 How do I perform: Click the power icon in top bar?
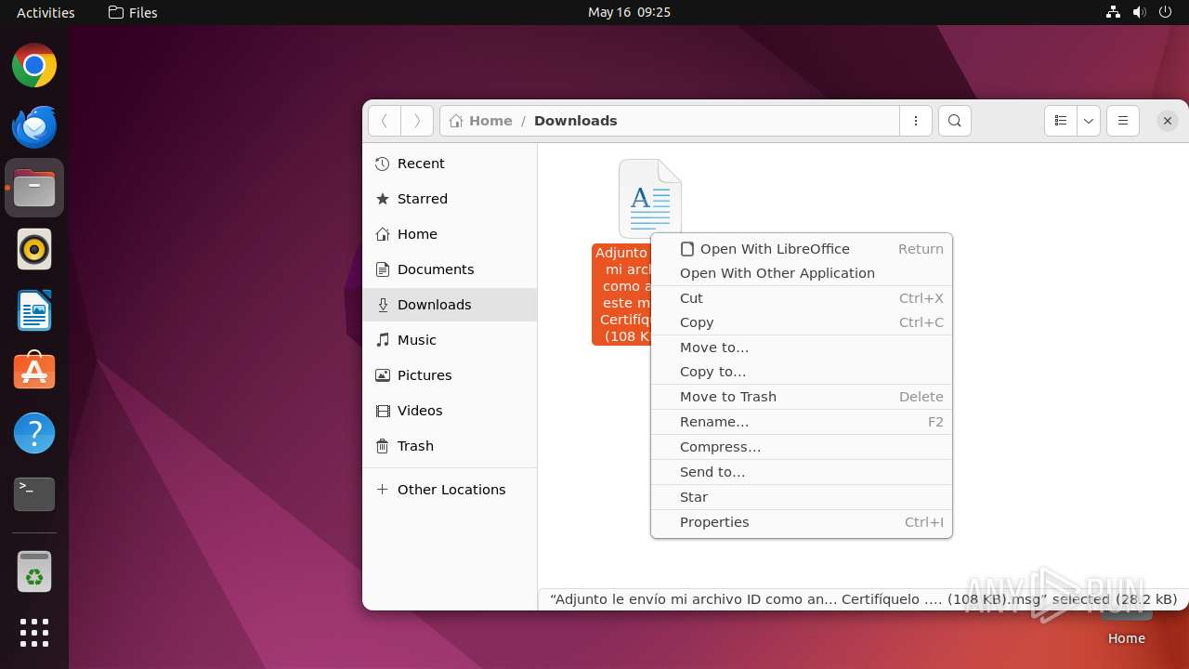[1166, 12]
